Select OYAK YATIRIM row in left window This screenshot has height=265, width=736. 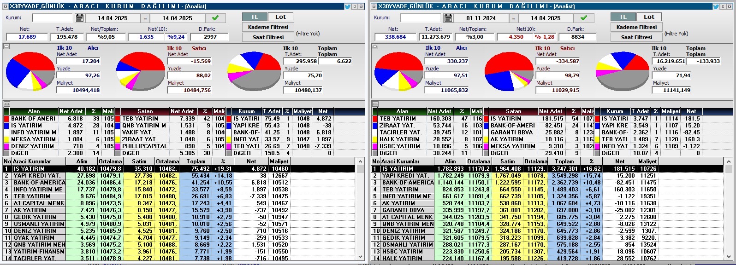[x=179, y=238]
